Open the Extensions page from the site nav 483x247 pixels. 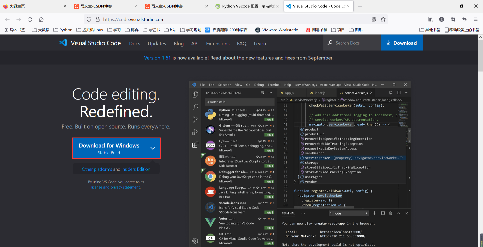218,43
